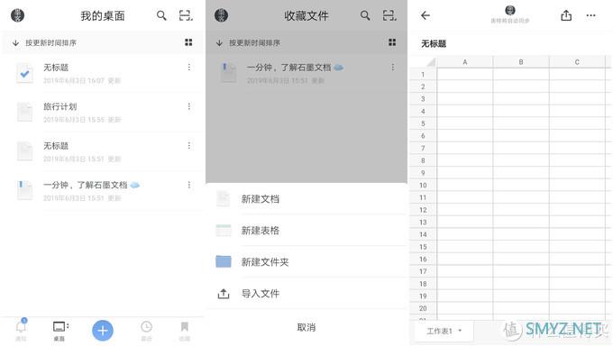The image size is (613, 346).
Task: Choose 新建文件夹 from create menu
Action: pos(306,261)
